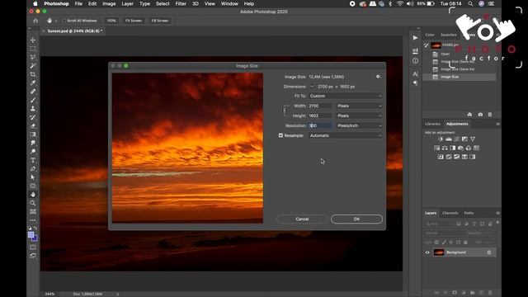Viewport: 528px width, 297px height.
Task: Click the 100% zoom button
Action: pyautogui.click(x=111, y=21)
